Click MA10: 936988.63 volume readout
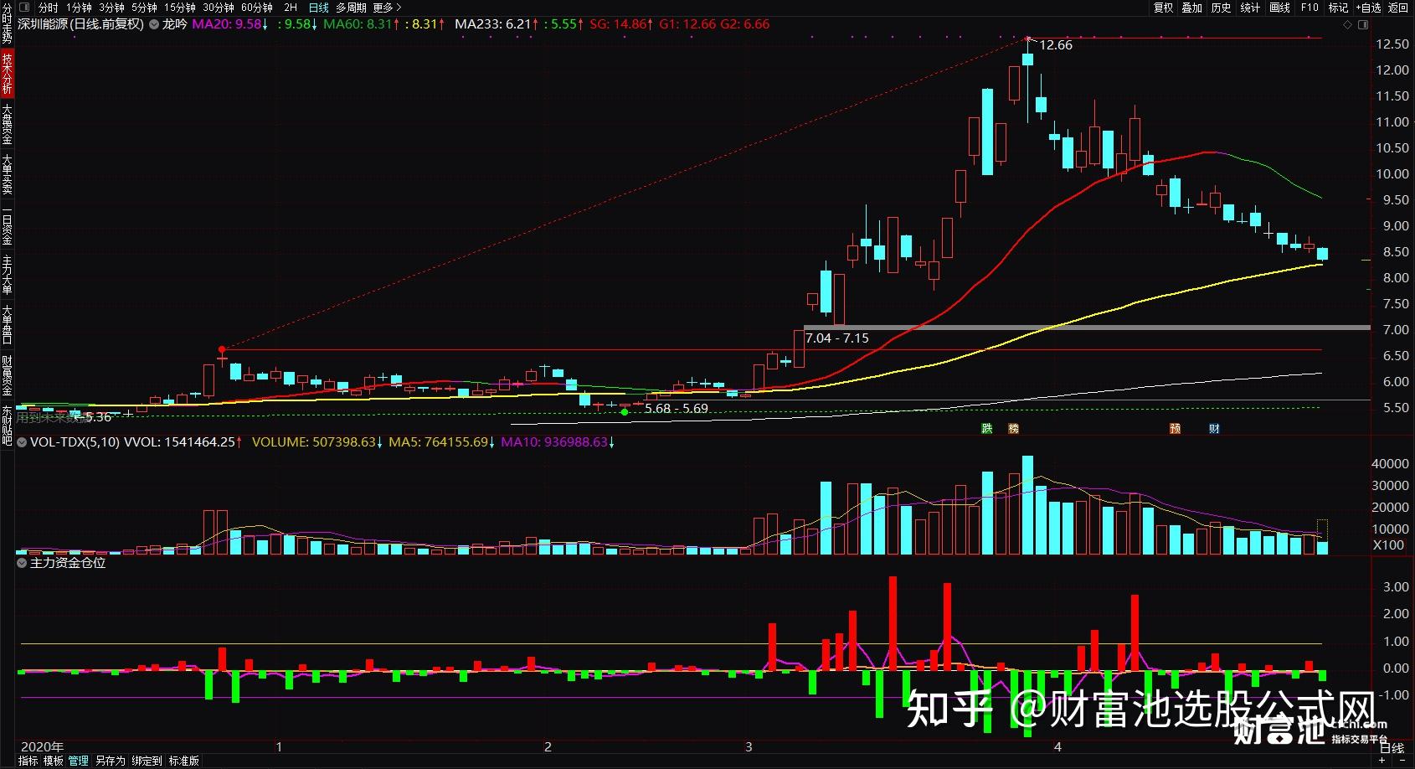 pos(558,442)
